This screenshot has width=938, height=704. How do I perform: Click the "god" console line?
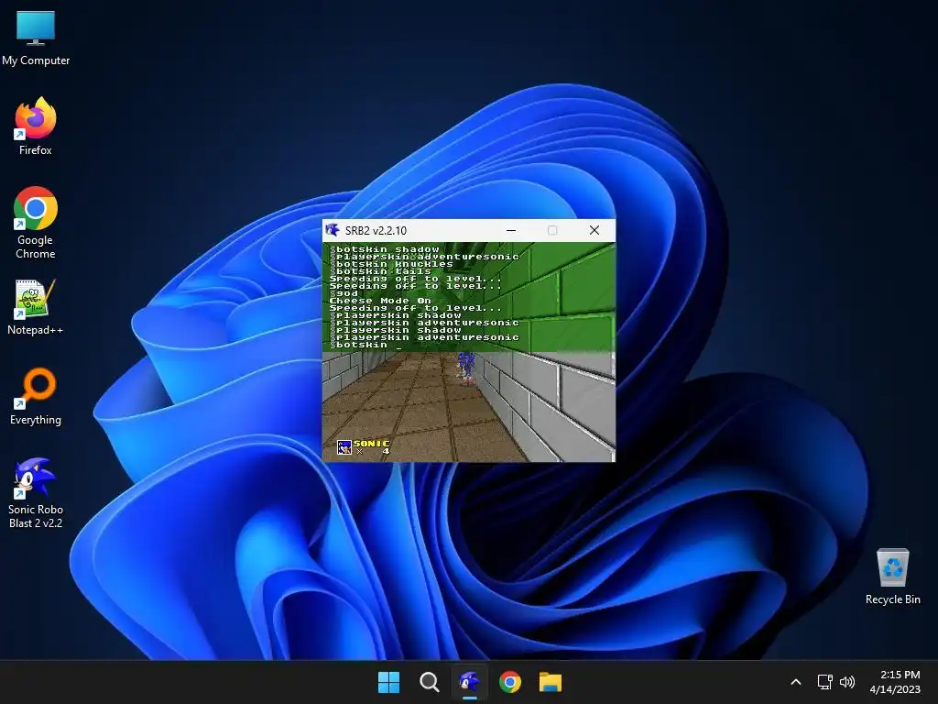tap(346, 293)
